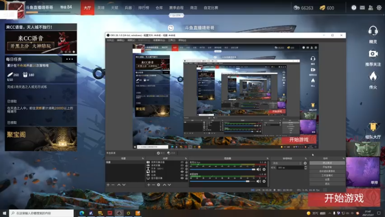Open the game mail envelope icon
Screen dimensions: 385x217
362,8
